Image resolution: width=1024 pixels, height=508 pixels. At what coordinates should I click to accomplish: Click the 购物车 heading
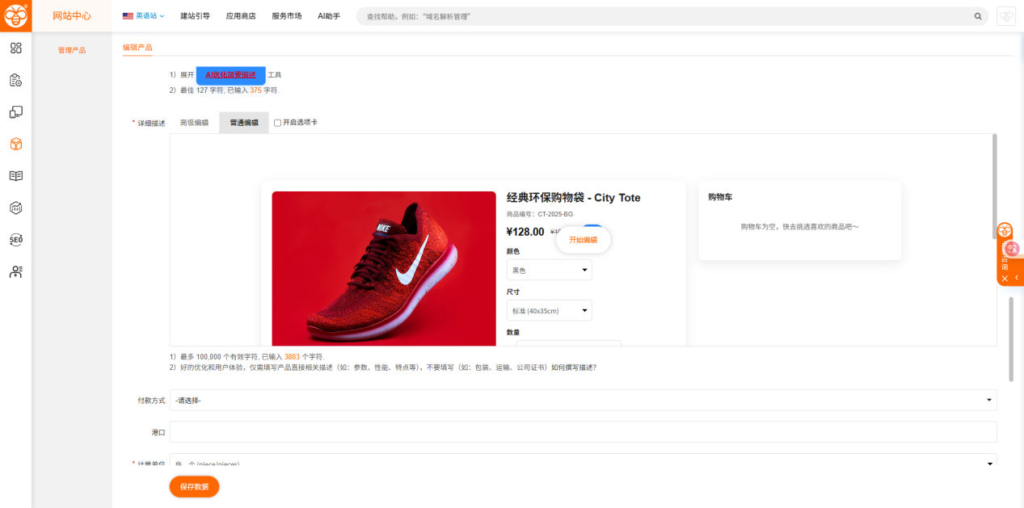(720, 197)
